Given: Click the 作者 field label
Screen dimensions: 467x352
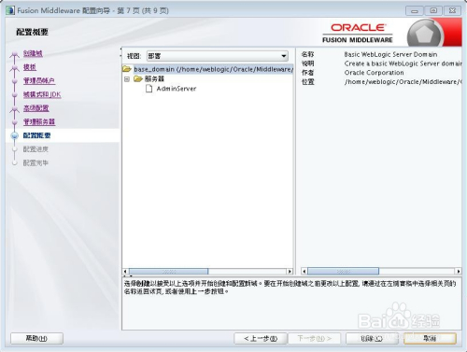Looking at the screenshot, I should tap(307, 73).
